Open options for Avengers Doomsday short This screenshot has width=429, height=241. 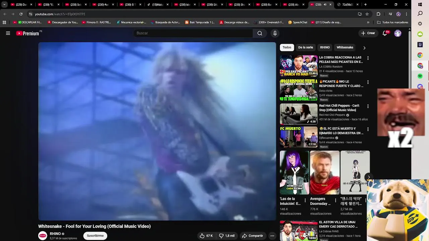(x=335, y=200)
